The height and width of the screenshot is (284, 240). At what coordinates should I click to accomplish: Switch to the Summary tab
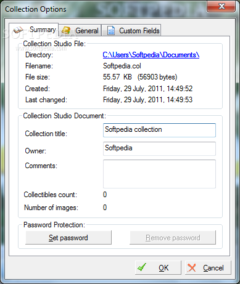(34, 30)
